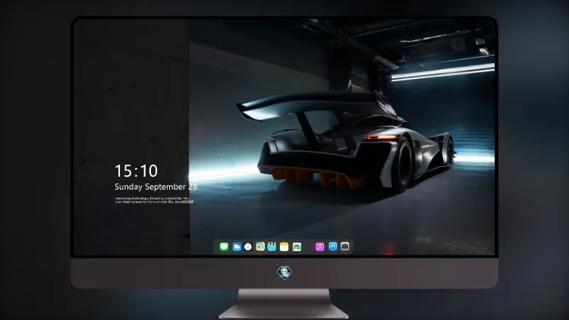The image size is (569, 320).
Task: Open the teal clapperboard video app
Action: point(272,246)
